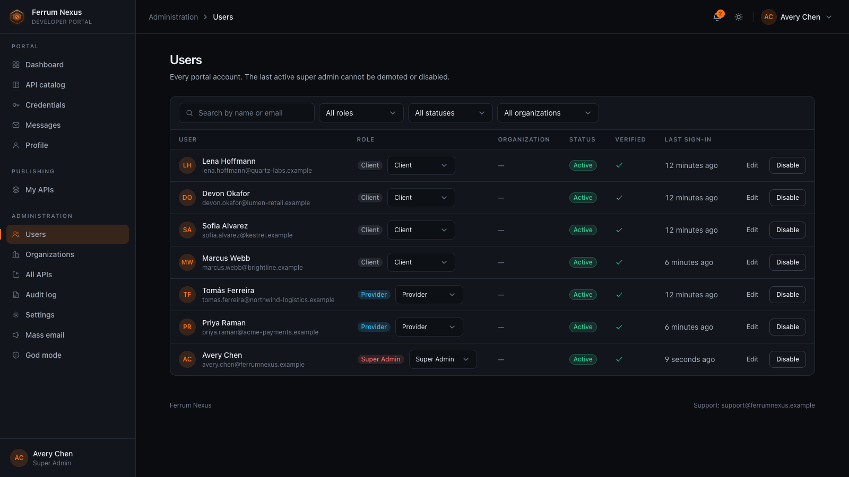Click the Organizations building icon
Viewport: 849px width, 477px height.
coord(16,254)
